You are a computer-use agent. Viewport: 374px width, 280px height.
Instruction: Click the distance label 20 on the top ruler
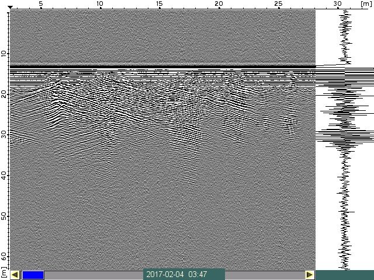pyautogui.click(x=219, y=4)
